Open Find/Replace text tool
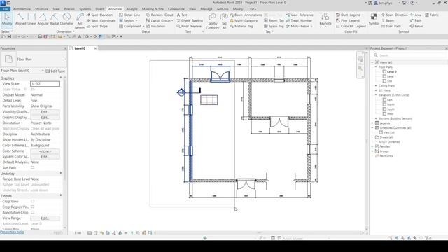 point(189,26)
